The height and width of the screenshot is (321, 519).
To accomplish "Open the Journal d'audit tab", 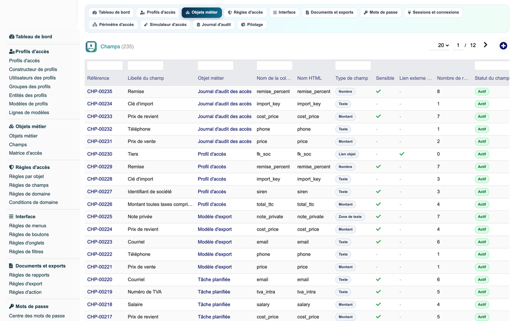I will point(214,25).
